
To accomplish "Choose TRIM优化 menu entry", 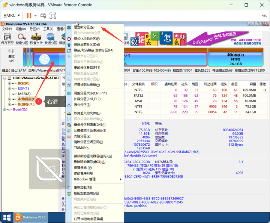I will click(x=95, y=148).
